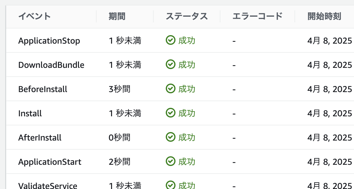This screenshot has width=354, height=189.
Task: Click the イベント column header
Action: [x=34, y=16]
